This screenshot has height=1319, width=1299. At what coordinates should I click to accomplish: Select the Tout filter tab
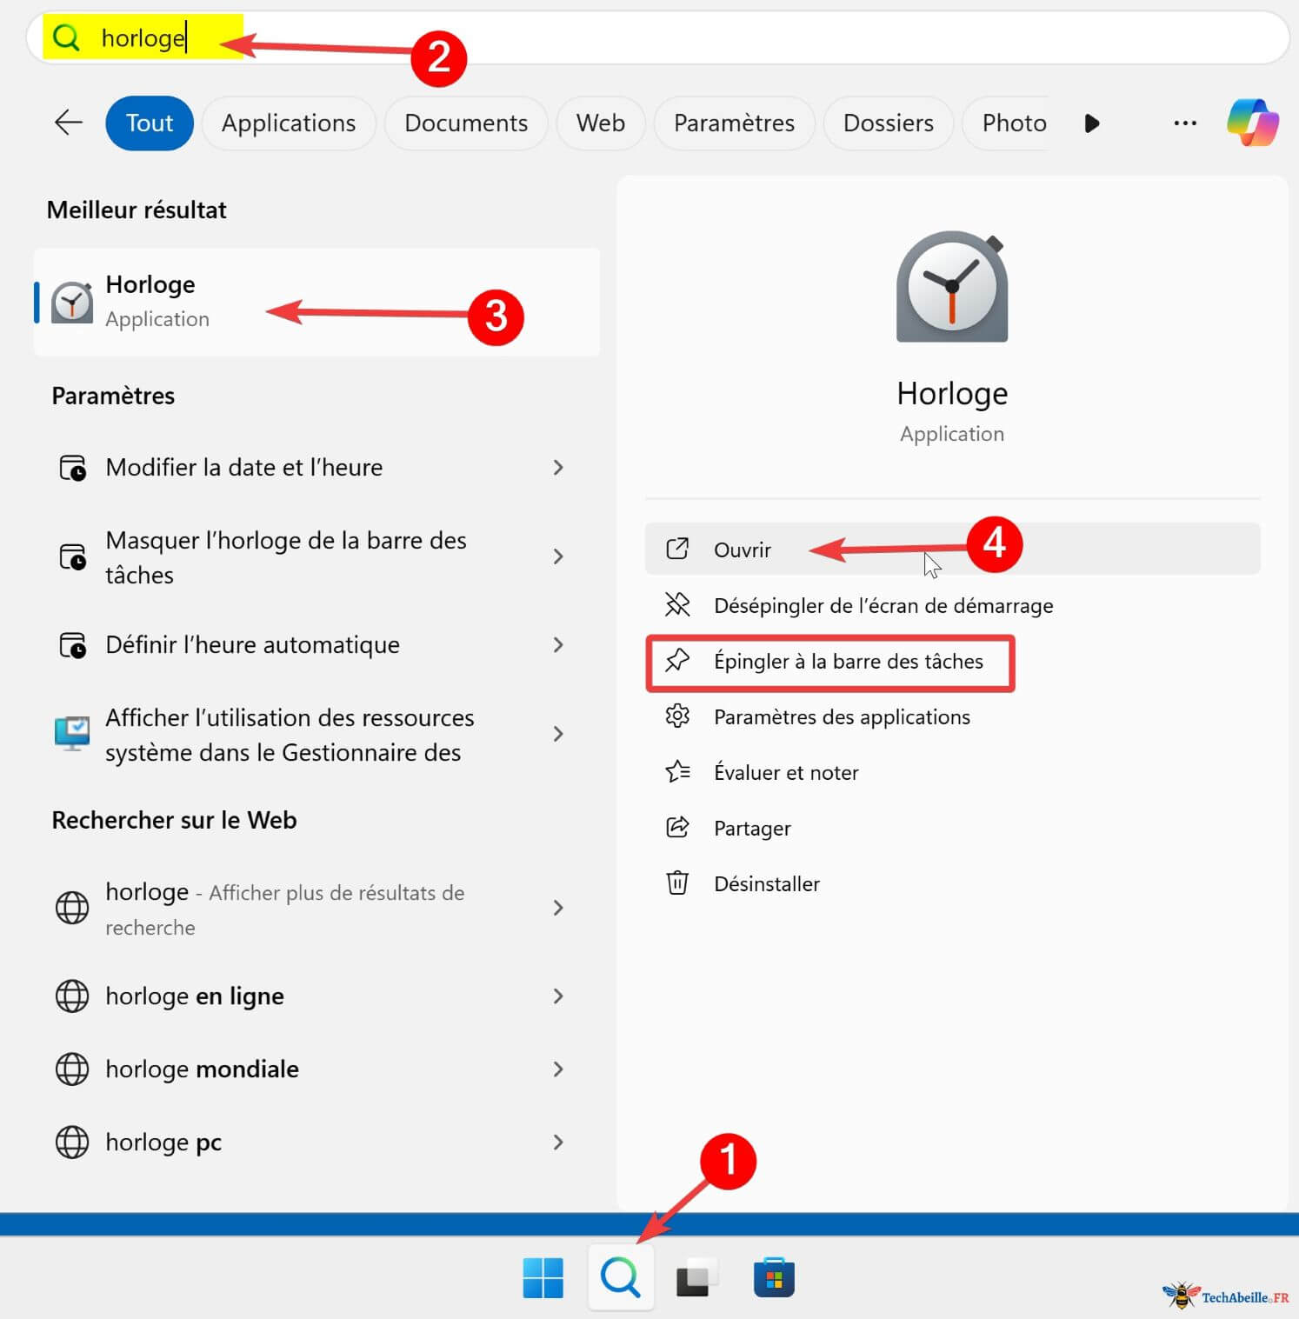click(150, 123)
